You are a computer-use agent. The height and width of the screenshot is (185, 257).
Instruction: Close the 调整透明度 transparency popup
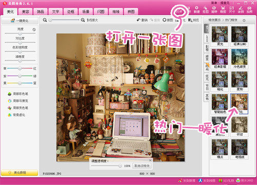(x=150, y=160)
